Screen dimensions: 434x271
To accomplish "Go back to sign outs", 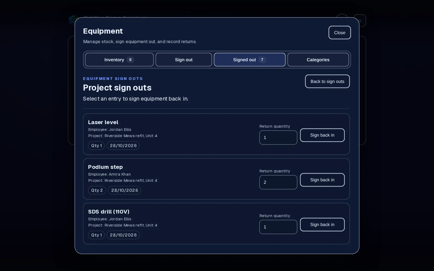I will 327,81.
